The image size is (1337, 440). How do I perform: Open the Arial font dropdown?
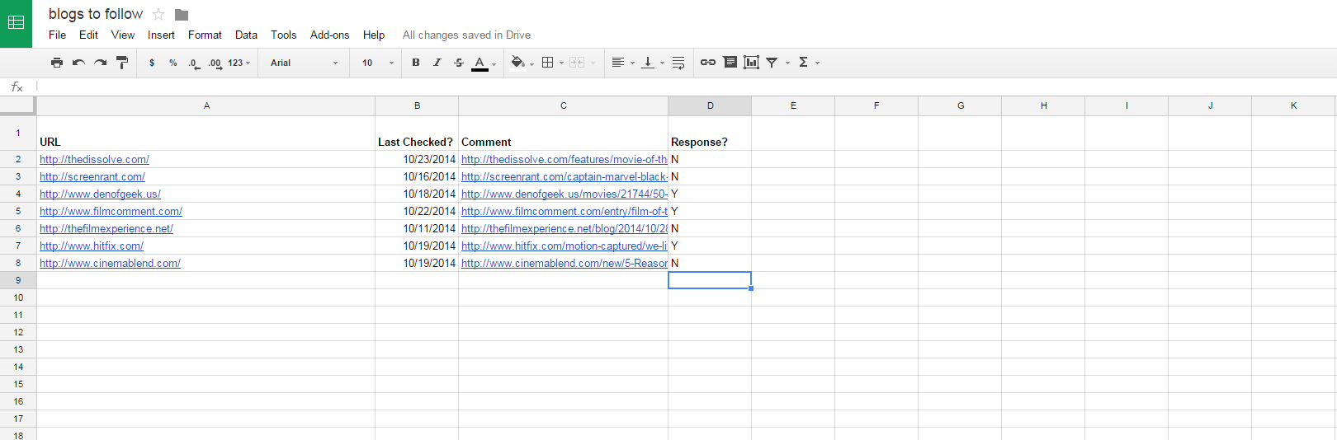coord(304,63)
